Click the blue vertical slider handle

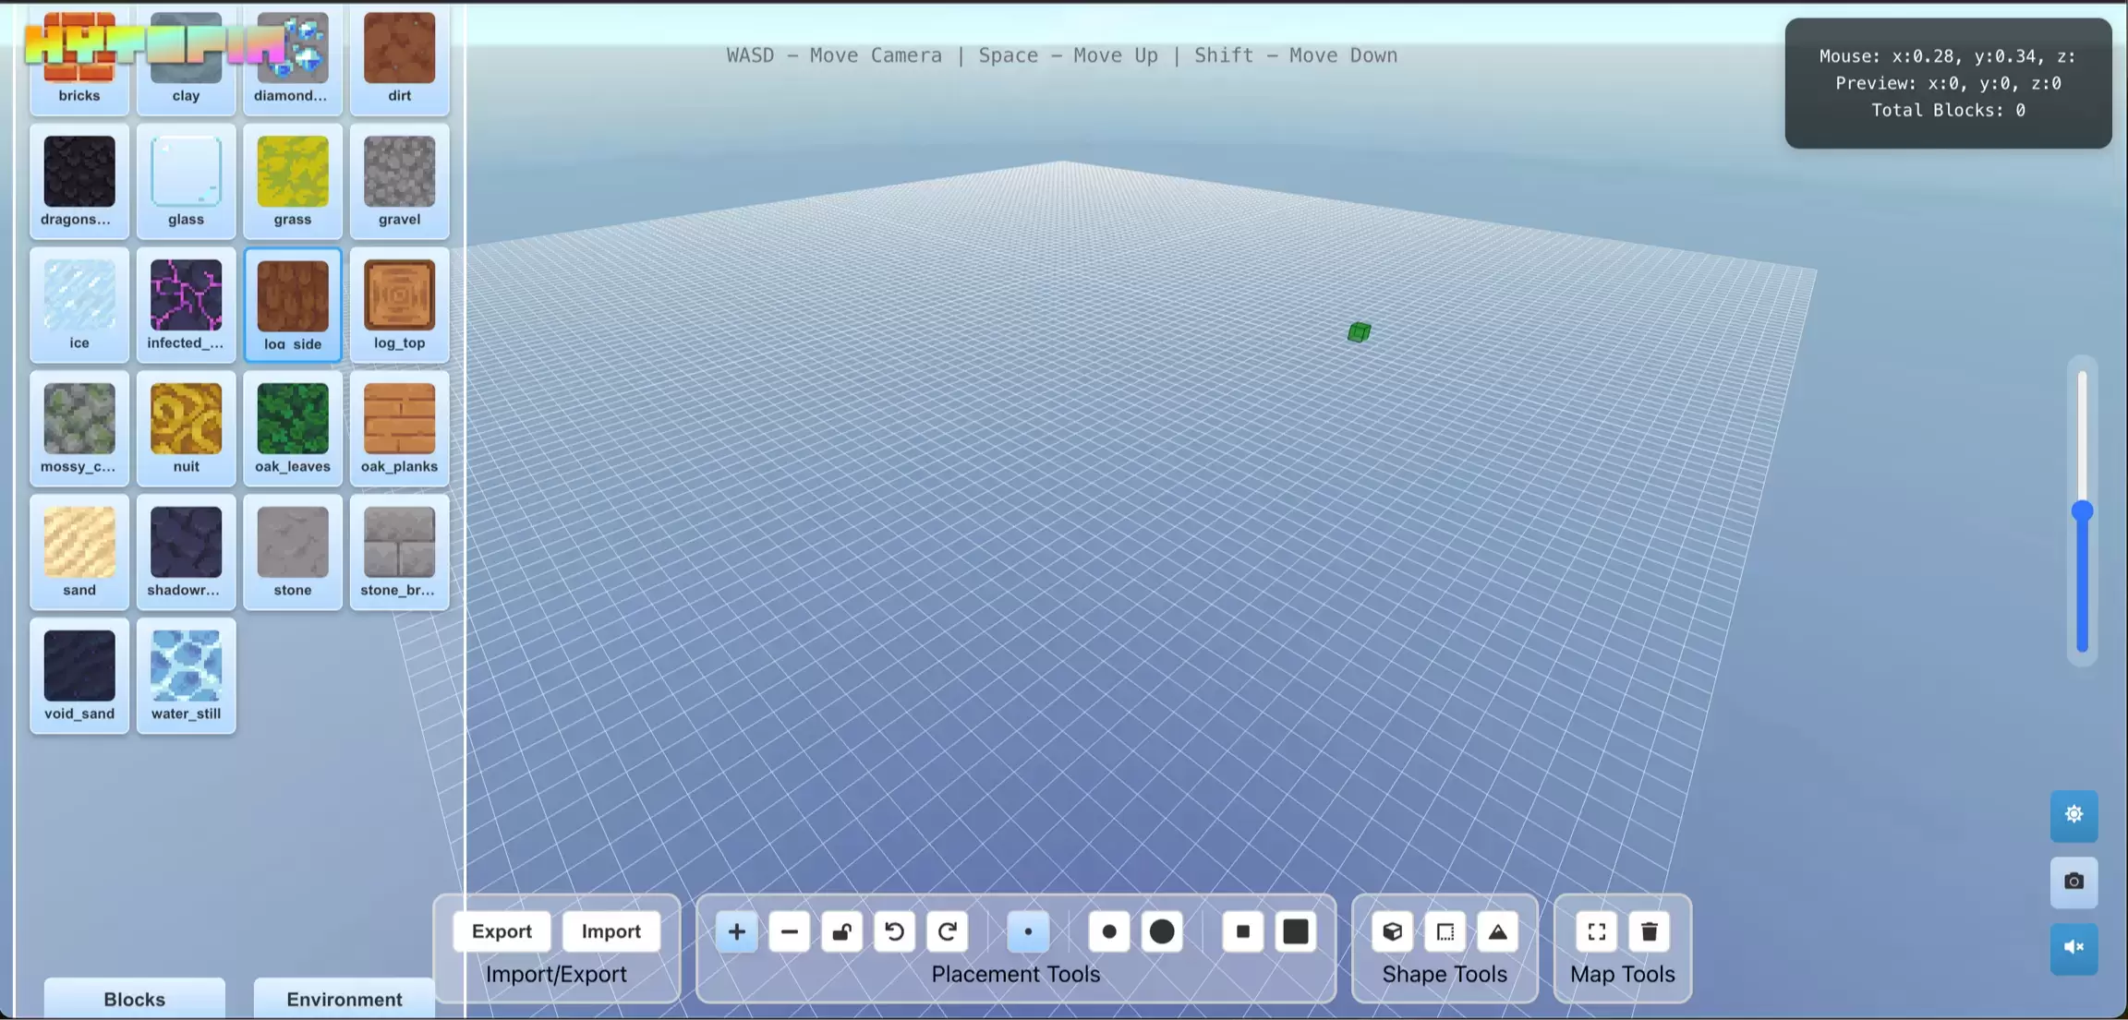click(x=2082, y=511)
